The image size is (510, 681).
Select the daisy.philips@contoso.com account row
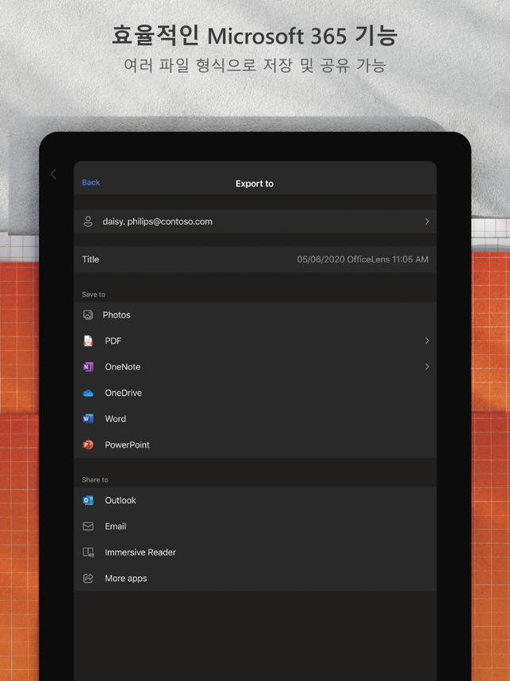point(254,221)
